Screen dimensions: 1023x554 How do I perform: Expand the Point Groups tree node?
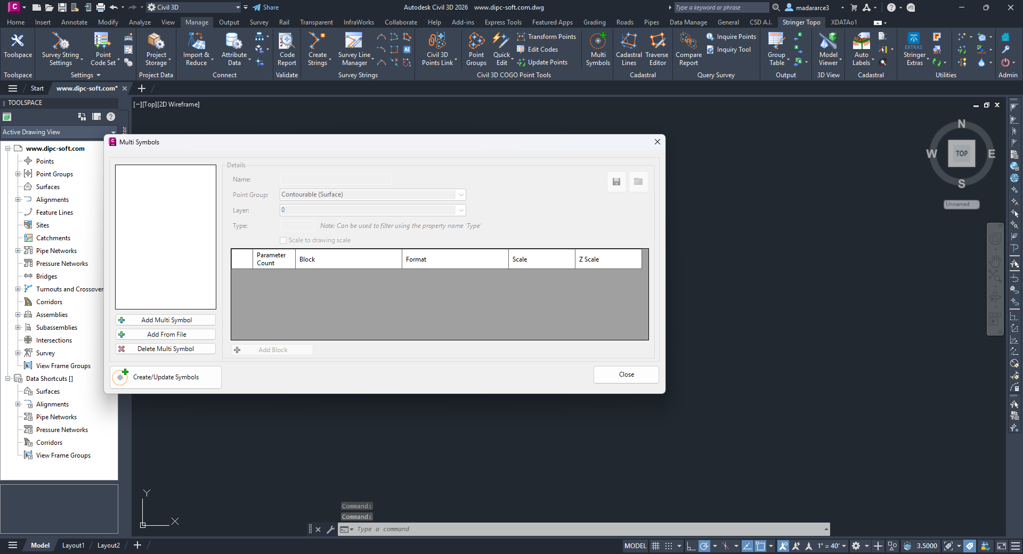coord(18,174)
